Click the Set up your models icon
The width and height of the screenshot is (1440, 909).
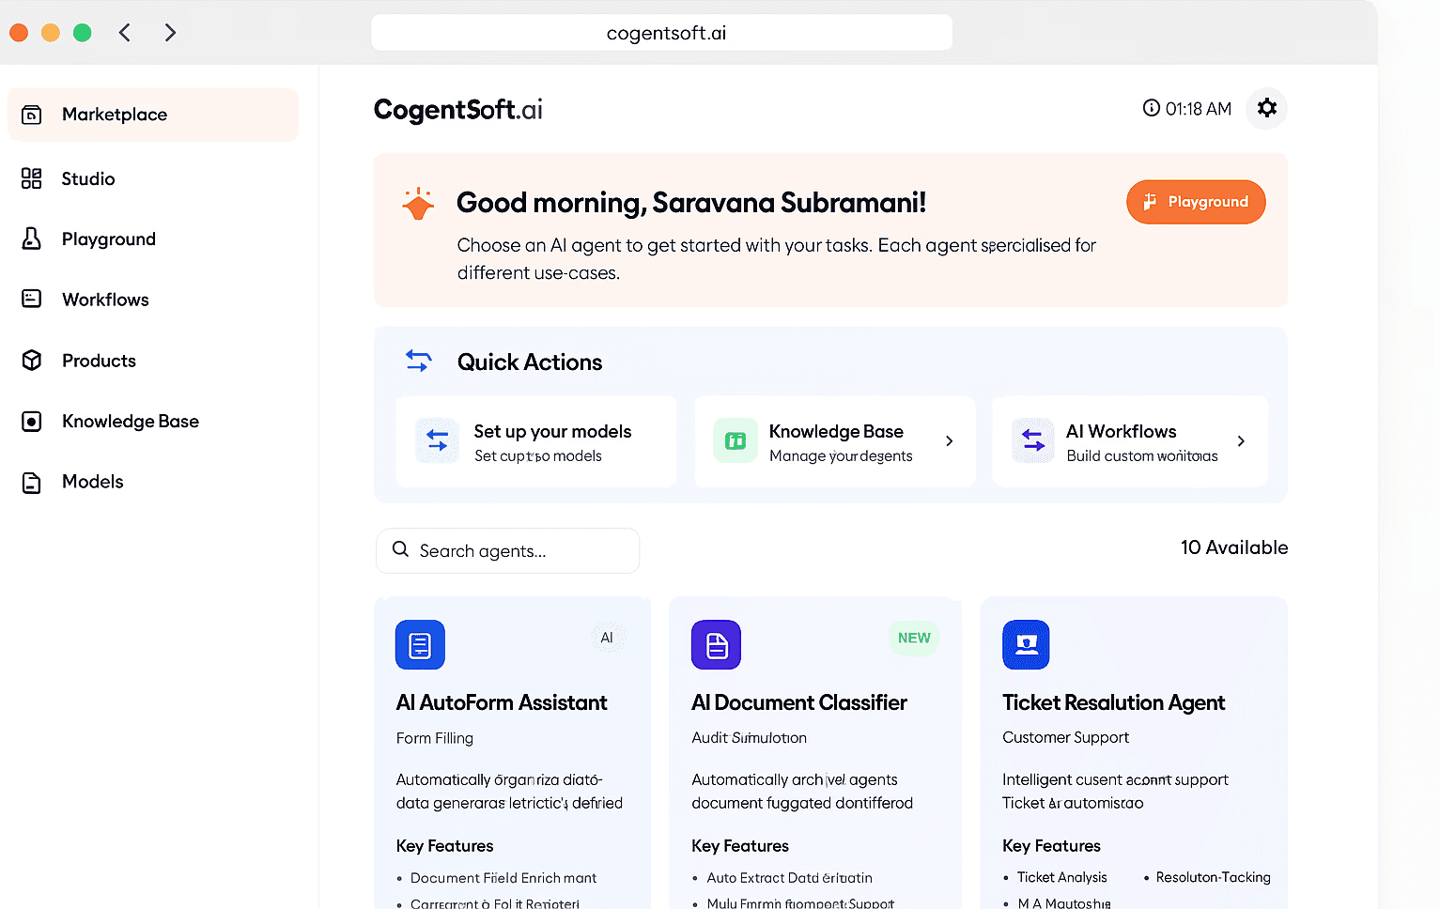pyautogui.click(x=438, y=440)
